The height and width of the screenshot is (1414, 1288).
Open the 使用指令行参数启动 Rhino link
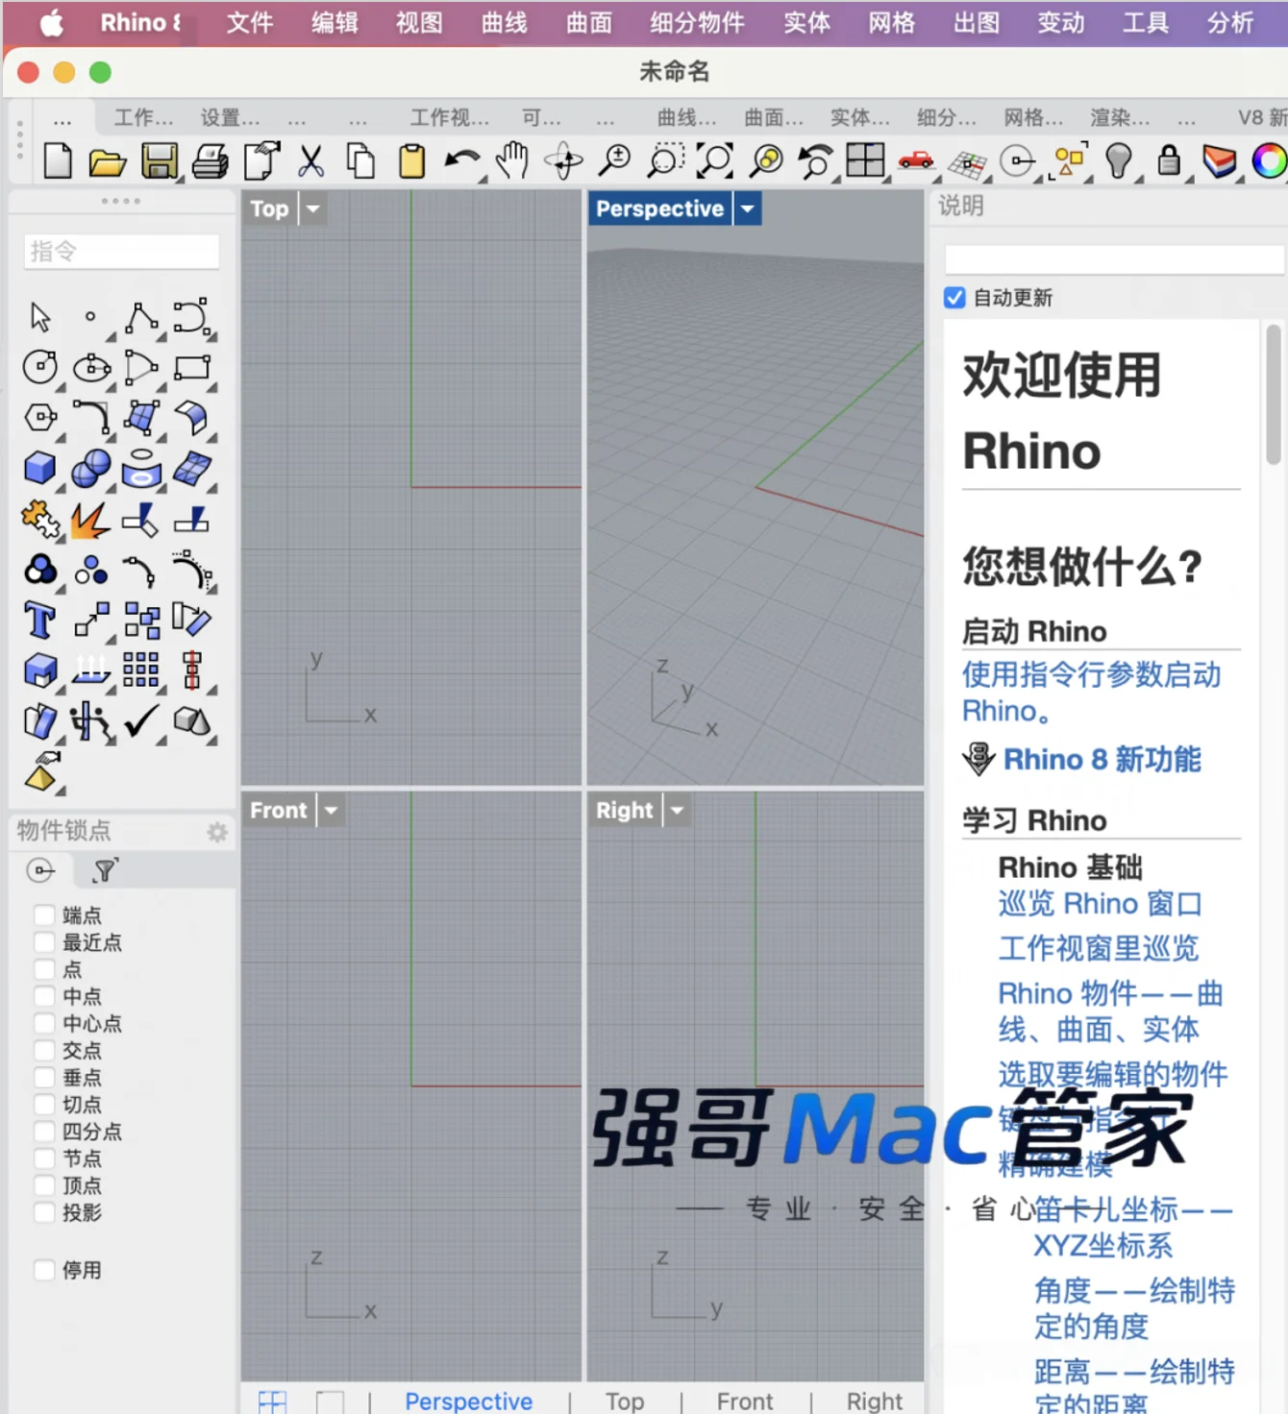[1092, 693]
